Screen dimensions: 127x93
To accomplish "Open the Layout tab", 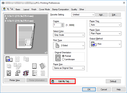I will click(x=26, y=9).
